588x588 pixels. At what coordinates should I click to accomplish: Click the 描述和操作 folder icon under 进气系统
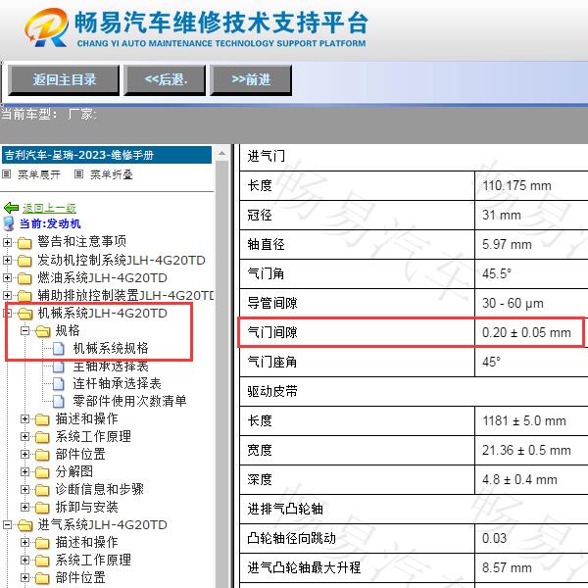tap(42, 543)
